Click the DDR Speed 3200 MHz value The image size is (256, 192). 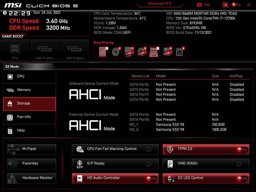click(58, 28)
